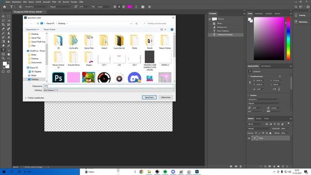Open the Filter menu
Image resolution: width=311 pixels, height=175 pixels.
click(54, 2)
